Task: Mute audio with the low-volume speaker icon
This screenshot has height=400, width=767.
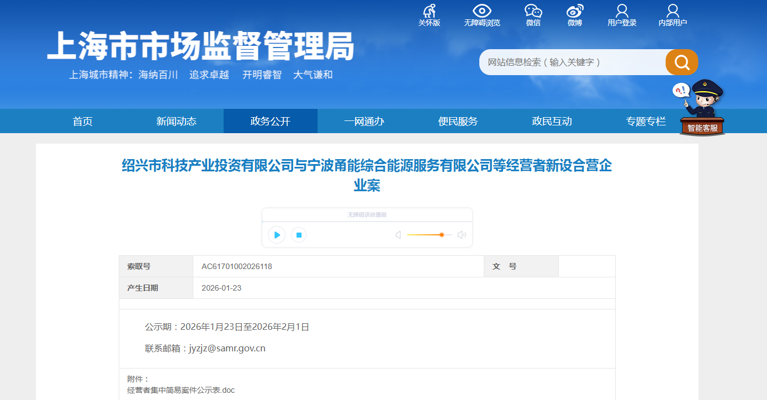Action: 398,235
